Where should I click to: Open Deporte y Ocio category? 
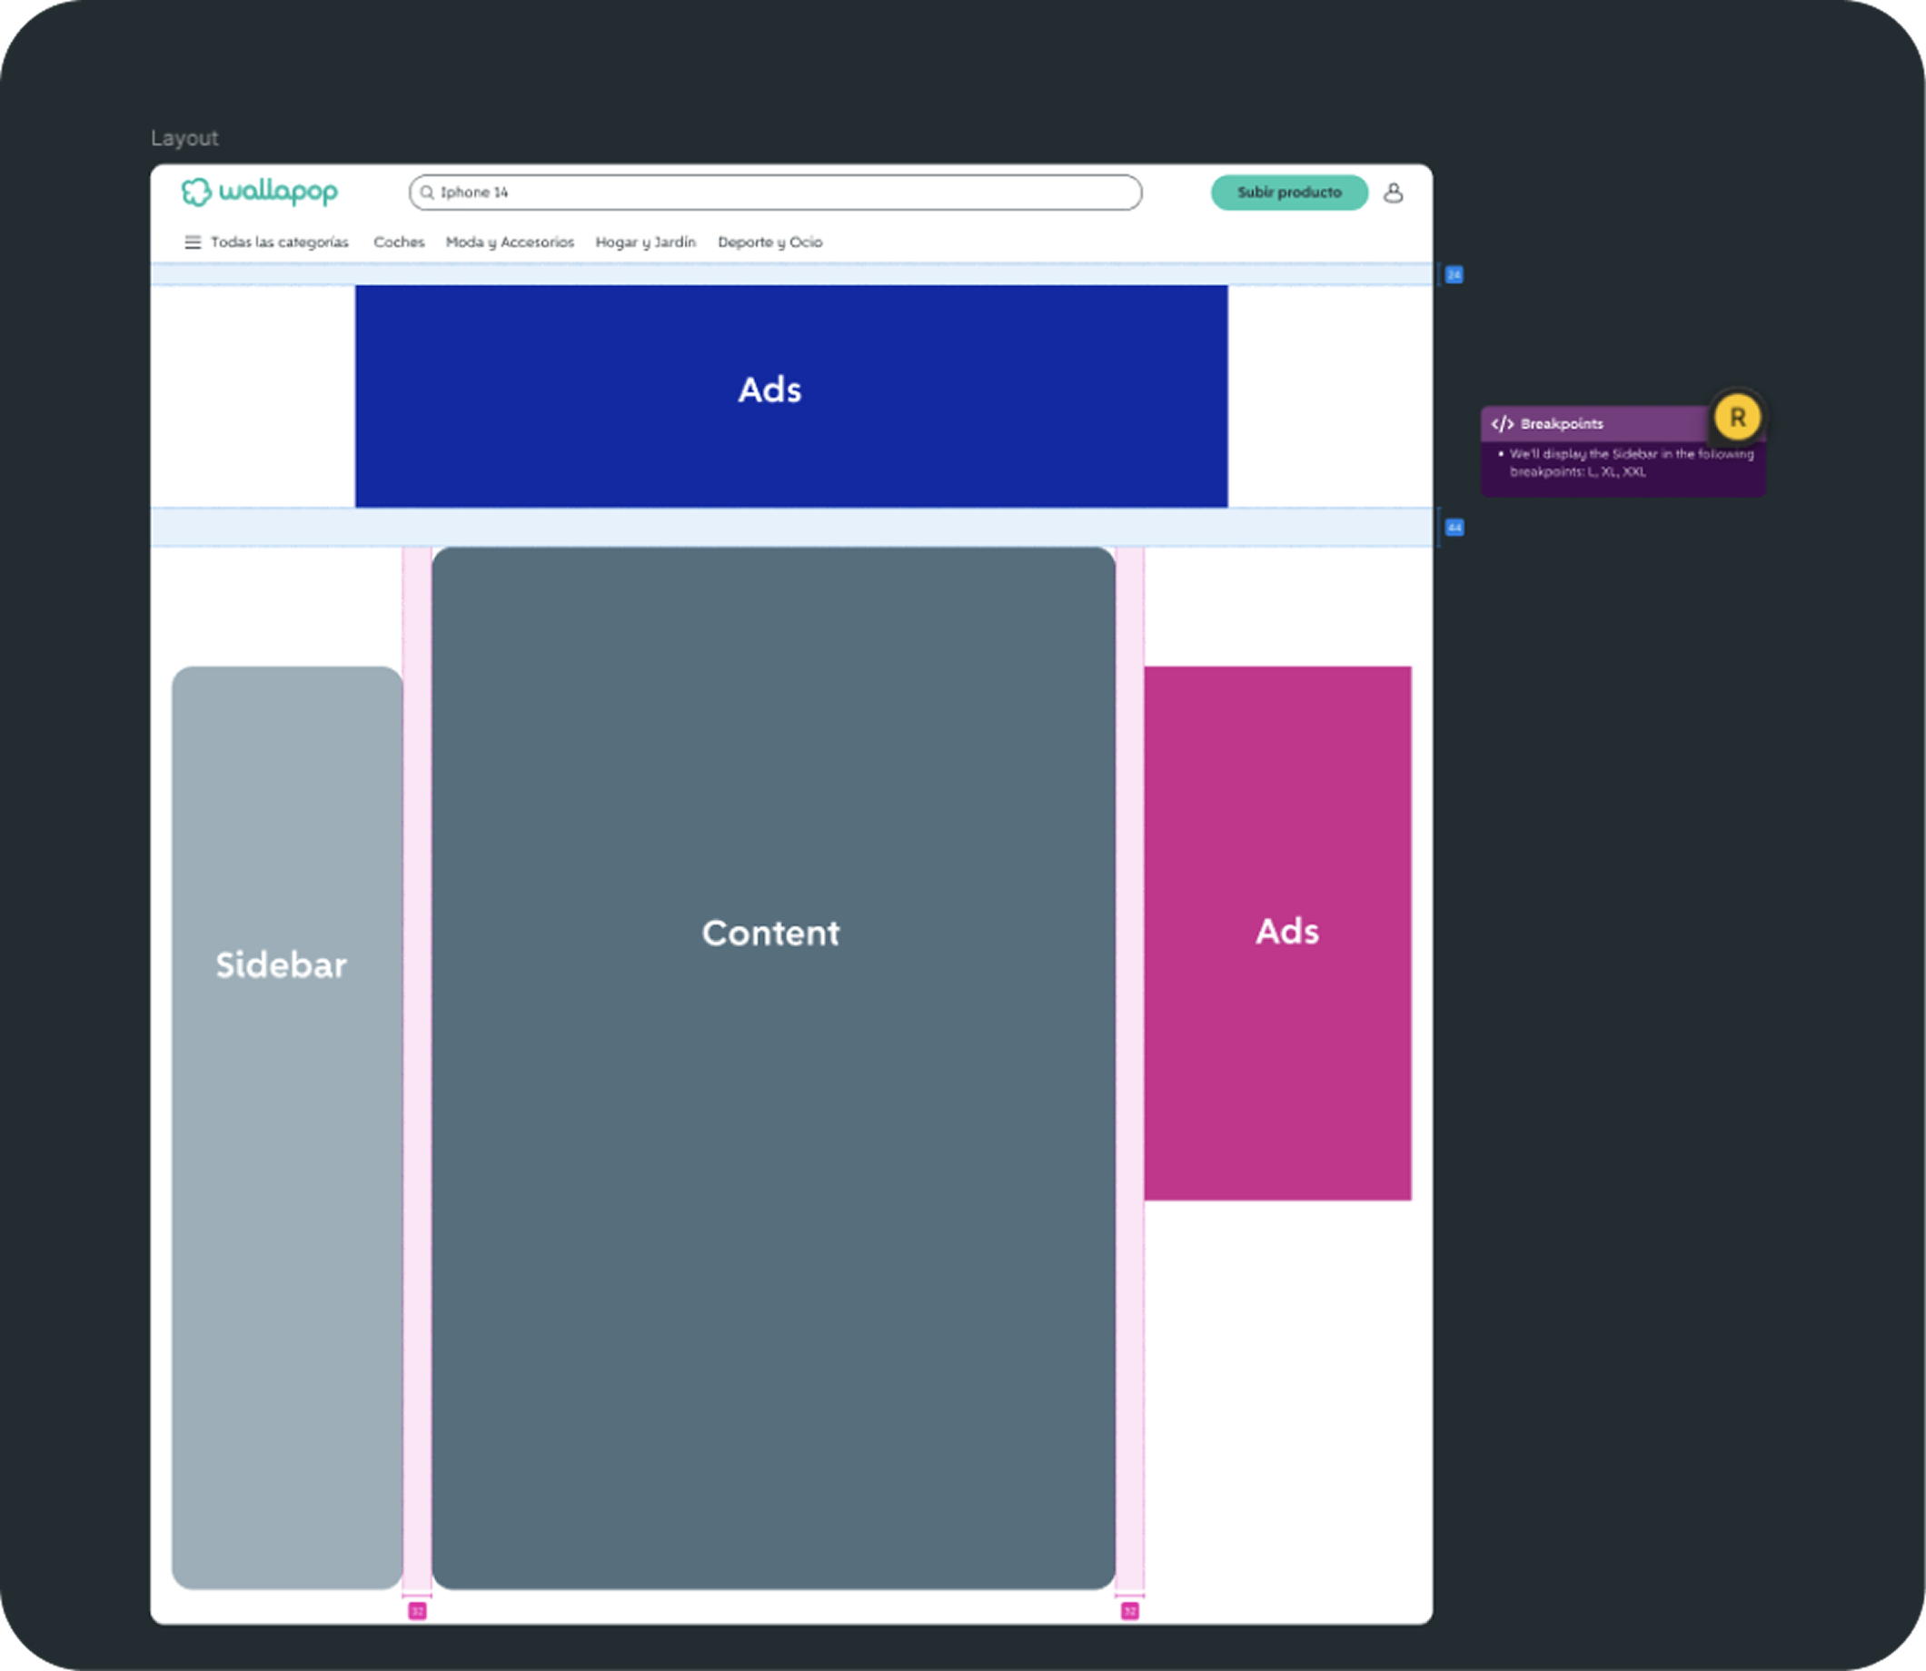769,242
